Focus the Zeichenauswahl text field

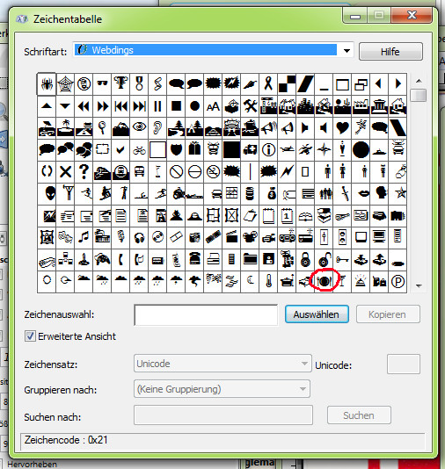(x=206, y=315)
